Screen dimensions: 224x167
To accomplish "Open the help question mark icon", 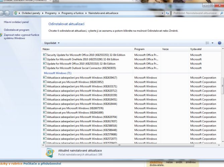I will 220,43.
